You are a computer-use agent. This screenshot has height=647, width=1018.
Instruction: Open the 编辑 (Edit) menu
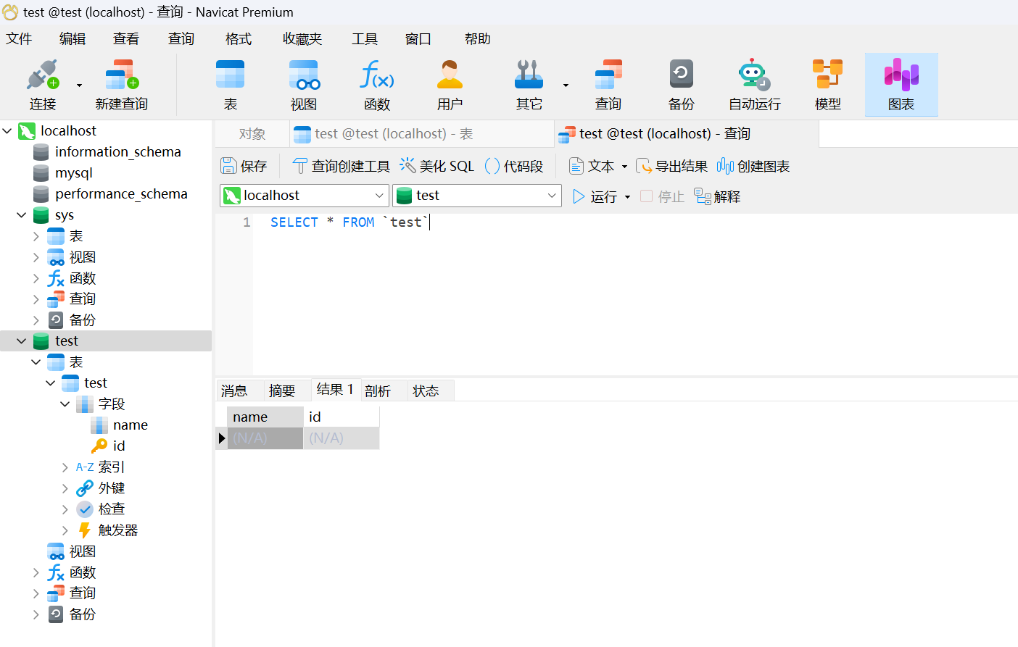73,38
